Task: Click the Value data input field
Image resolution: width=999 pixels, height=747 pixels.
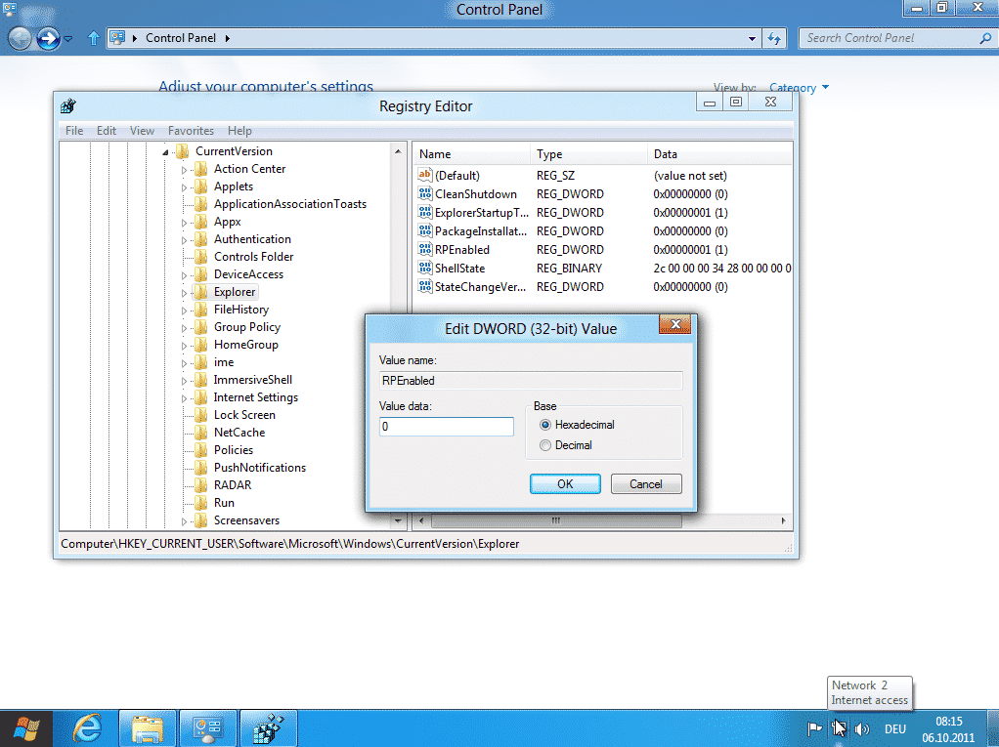Action: pyautogui.click(x=446, y=427)
